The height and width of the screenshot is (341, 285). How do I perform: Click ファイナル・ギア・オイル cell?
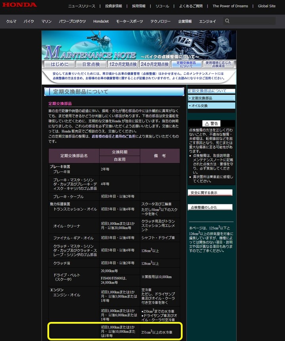pyautogui.click(x=73, y=238)
